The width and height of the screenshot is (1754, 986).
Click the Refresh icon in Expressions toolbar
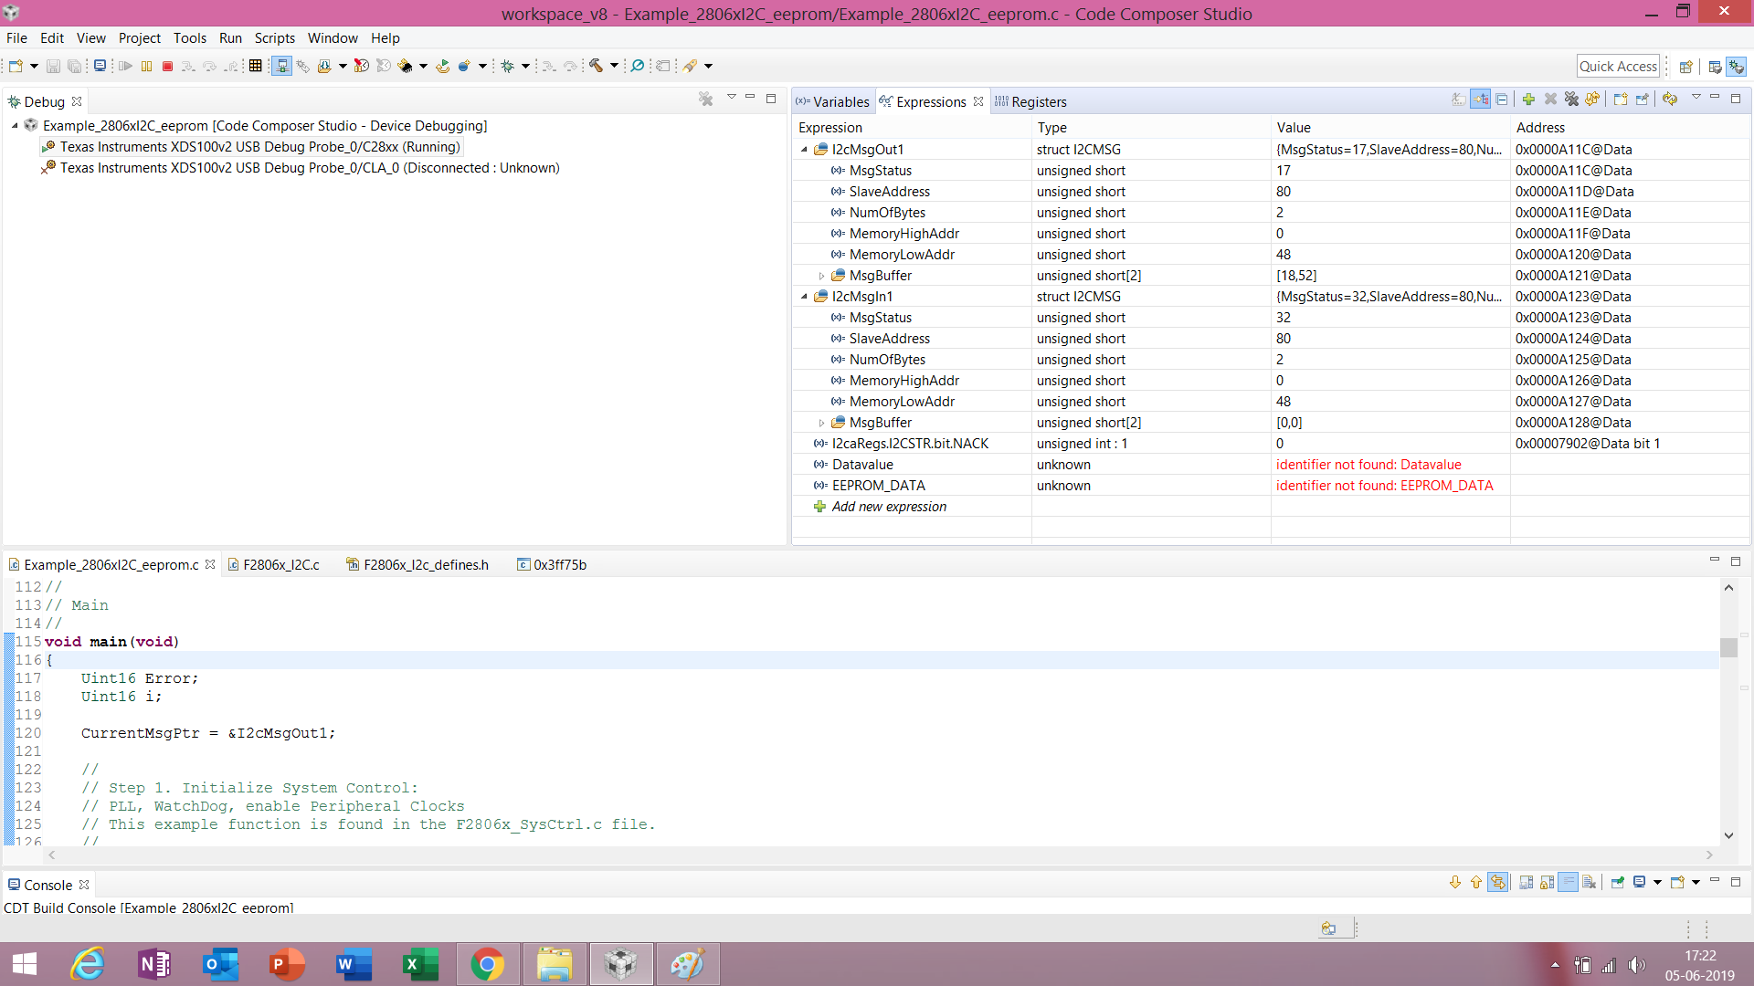point(1670,100)
